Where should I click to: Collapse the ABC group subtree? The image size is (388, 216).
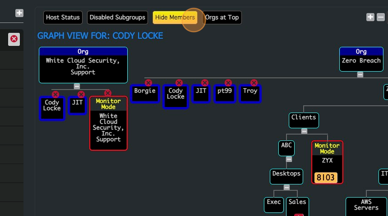289,159
